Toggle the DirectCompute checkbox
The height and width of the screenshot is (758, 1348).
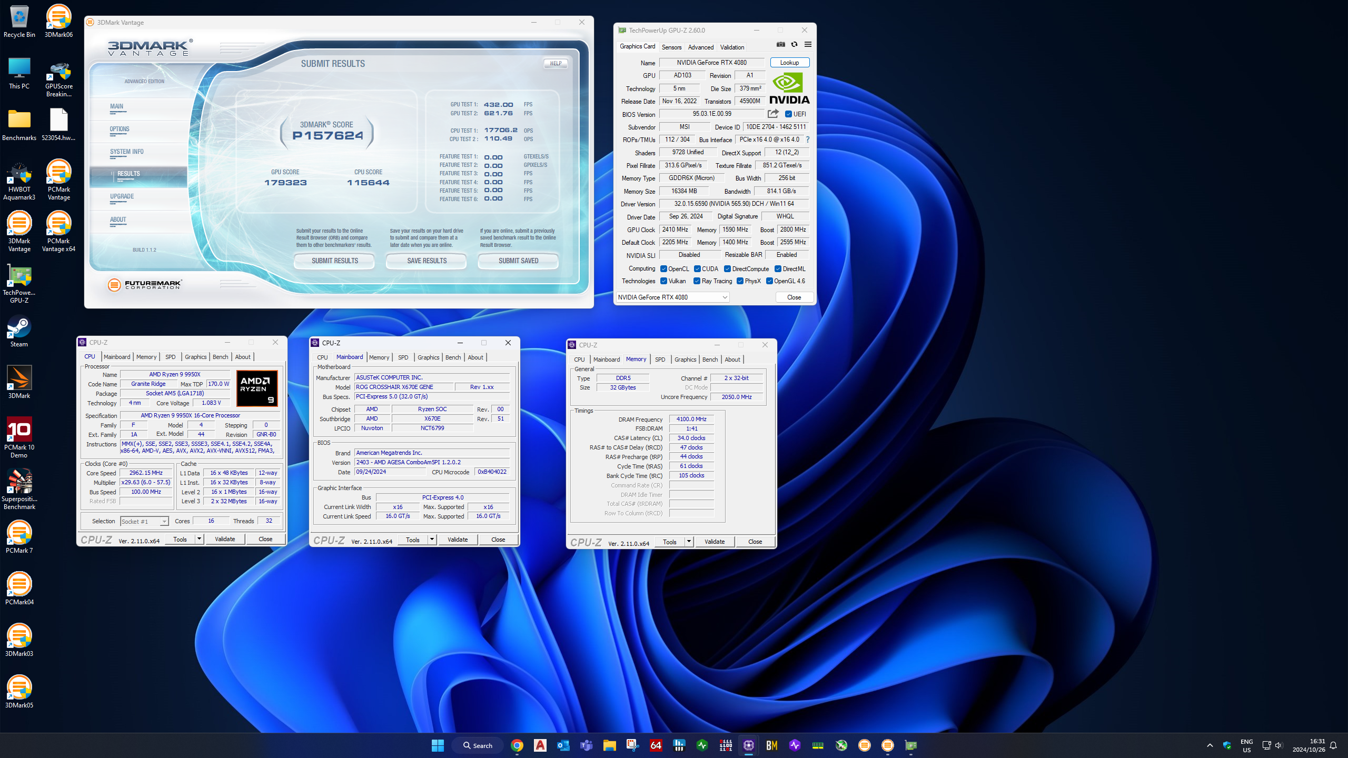(x=727, y=269)
